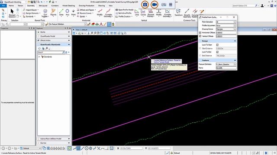Viewport: 277px width, 155px height.
Task: Expand the Standards tree node
Action: click(39, 57)
